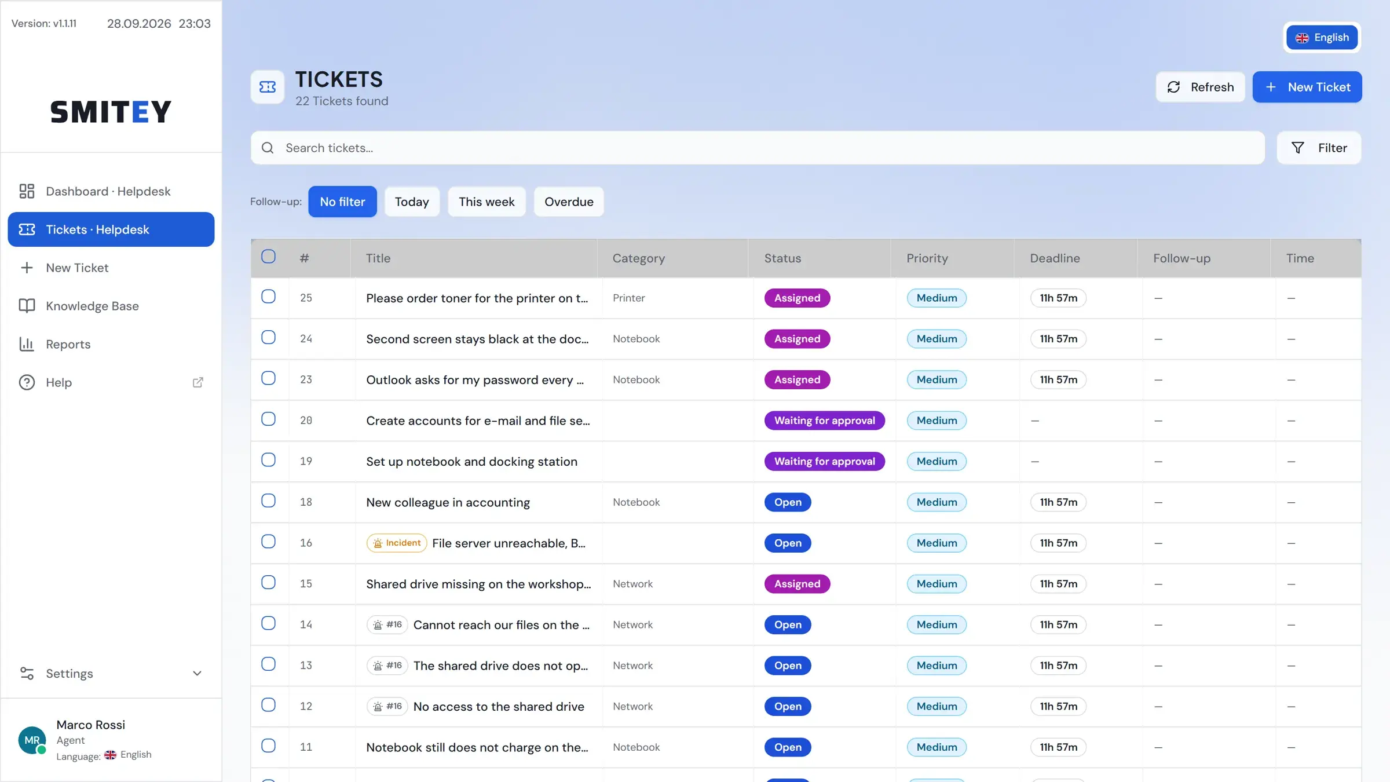This screenshot has width=1390, height=782.
Task: Click the Refresh button
Action: point(1201,87)
